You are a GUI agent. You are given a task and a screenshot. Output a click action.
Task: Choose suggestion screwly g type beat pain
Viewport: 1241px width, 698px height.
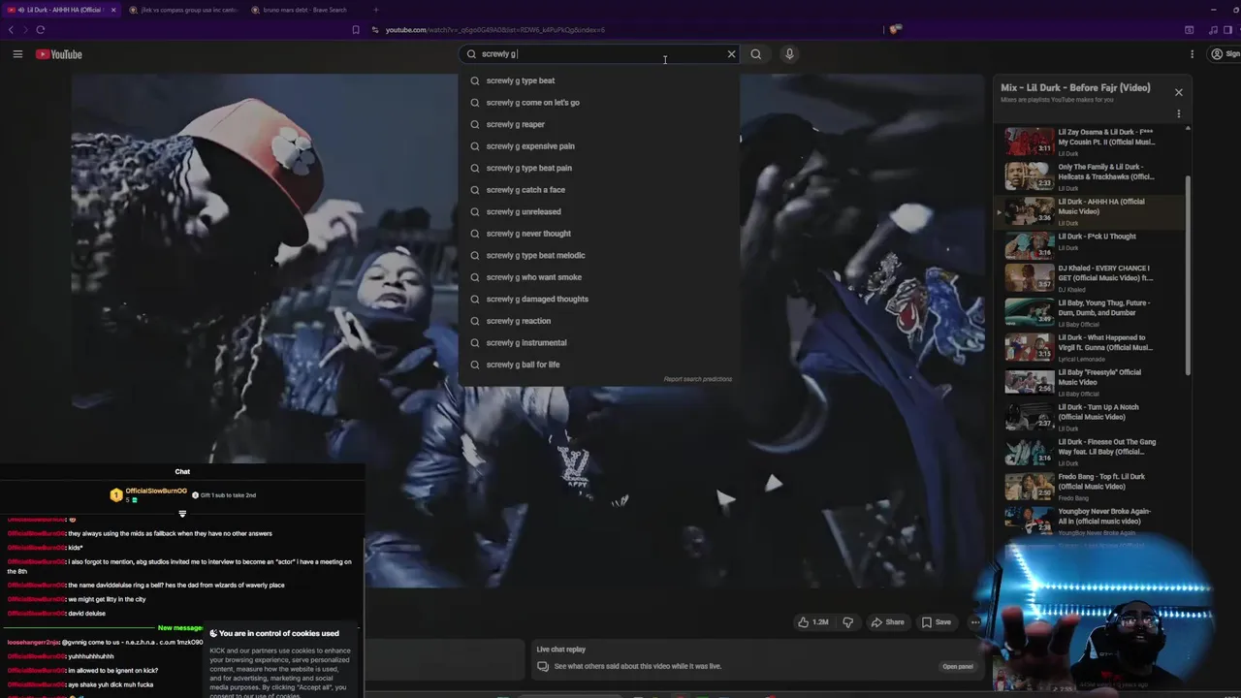598,168
